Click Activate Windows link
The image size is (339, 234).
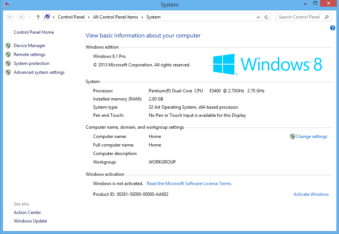[311, 194]
